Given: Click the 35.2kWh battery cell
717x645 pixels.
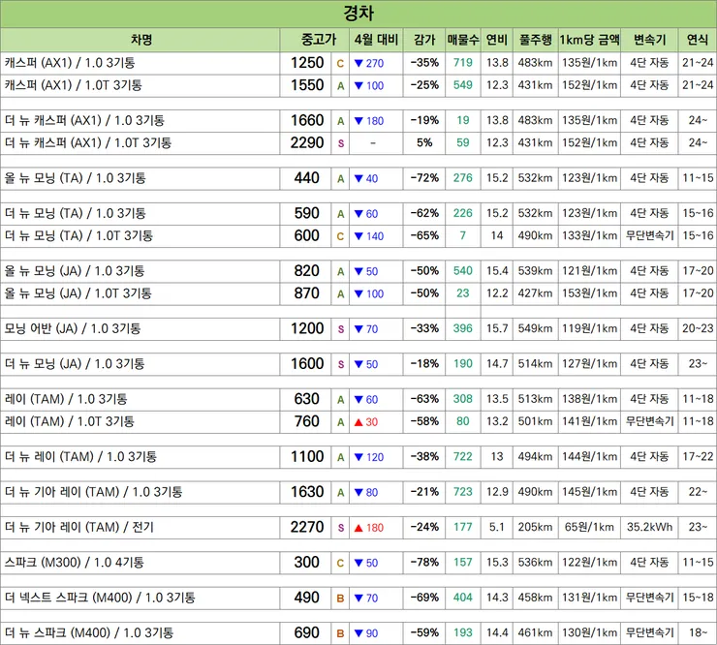Looking at the screenshot, I should (x=649, y=527).
